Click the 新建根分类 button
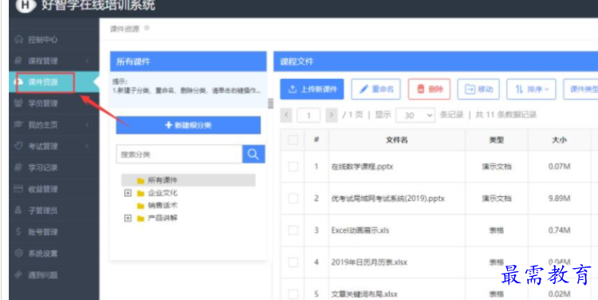The width and height of the screenshot is (598, 300). tap(188, 125)
